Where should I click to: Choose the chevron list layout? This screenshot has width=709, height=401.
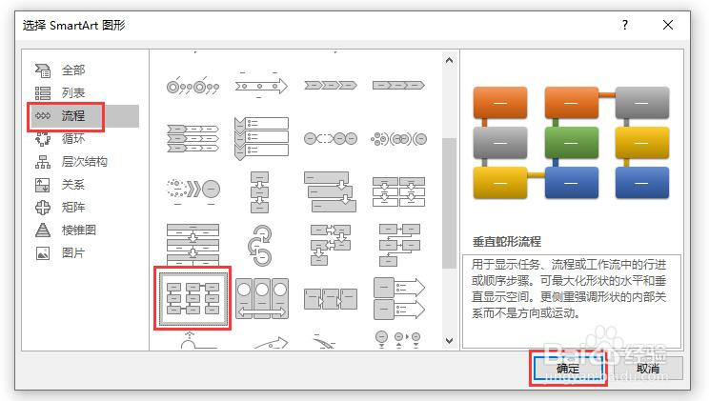[193, 138]
